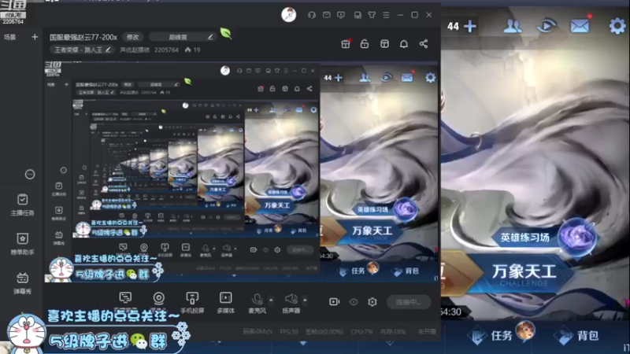
Task: Click the save layout icon in title bar
Action: coord(358,15)
